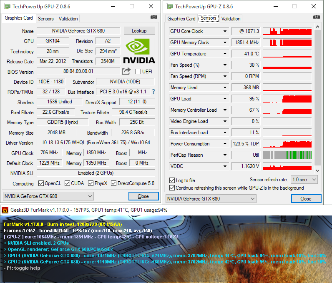Open the GPU Load sensor dropdown
Image resolution: width=332 pixels, height=283 pixels.
point(225,99)
